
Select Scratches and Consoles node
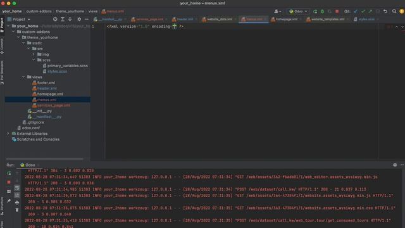(38, 139)
